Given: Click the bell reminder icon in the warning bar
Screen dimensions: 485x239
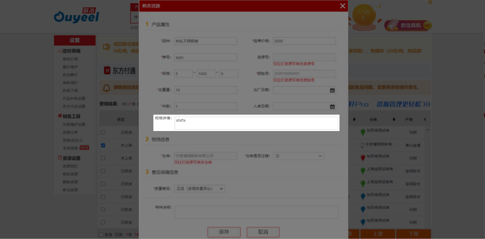Looking at the screenshot, I should [x=107, y=88].
